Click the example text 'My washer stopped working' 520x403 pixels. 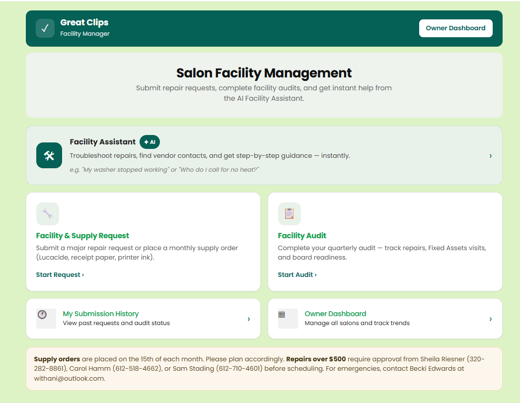point(126,170)
